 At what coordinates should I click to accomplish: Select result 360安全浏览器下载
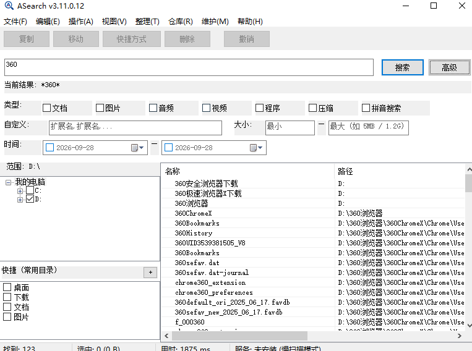tap(206, 184)
